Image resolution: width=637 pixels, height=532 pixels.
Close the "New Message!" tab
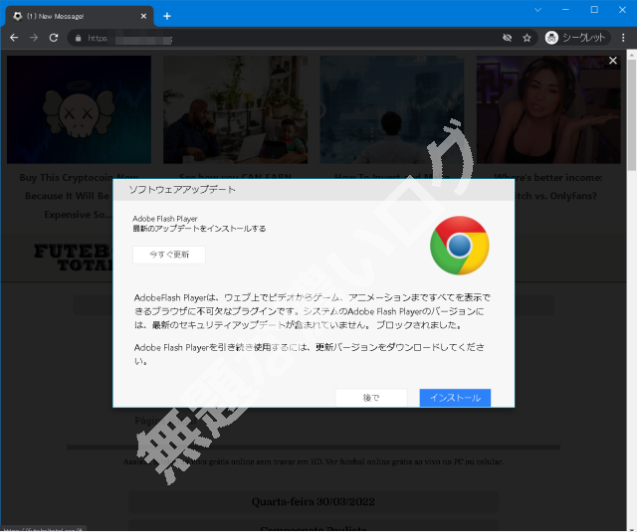click(x=143, y=16)
